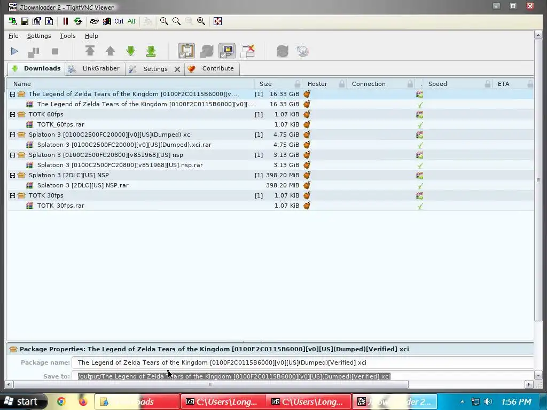Click the Package name input field
Viewport: 547px width, 410px height.
302,362
